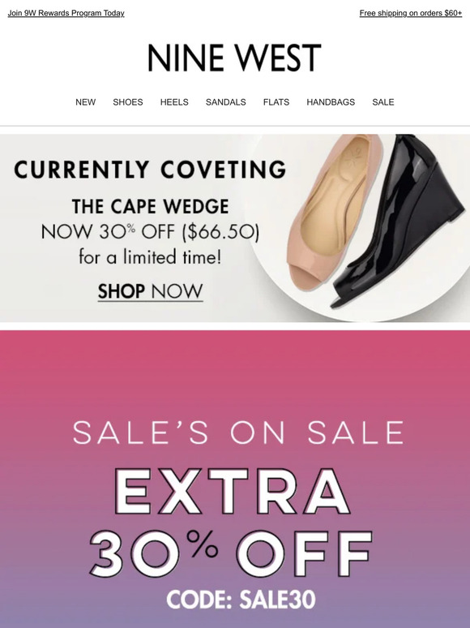Click the Currently Coveting headline

(x=151, y=170)
